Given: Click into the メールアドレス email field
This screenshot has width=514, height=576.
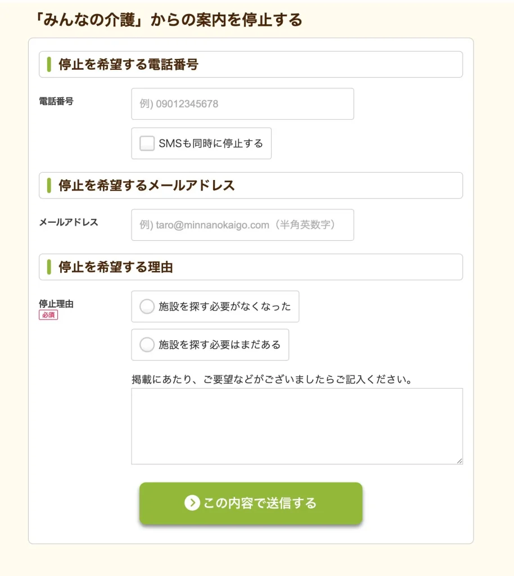Looking at the screenshot, I should coord(242,225).
